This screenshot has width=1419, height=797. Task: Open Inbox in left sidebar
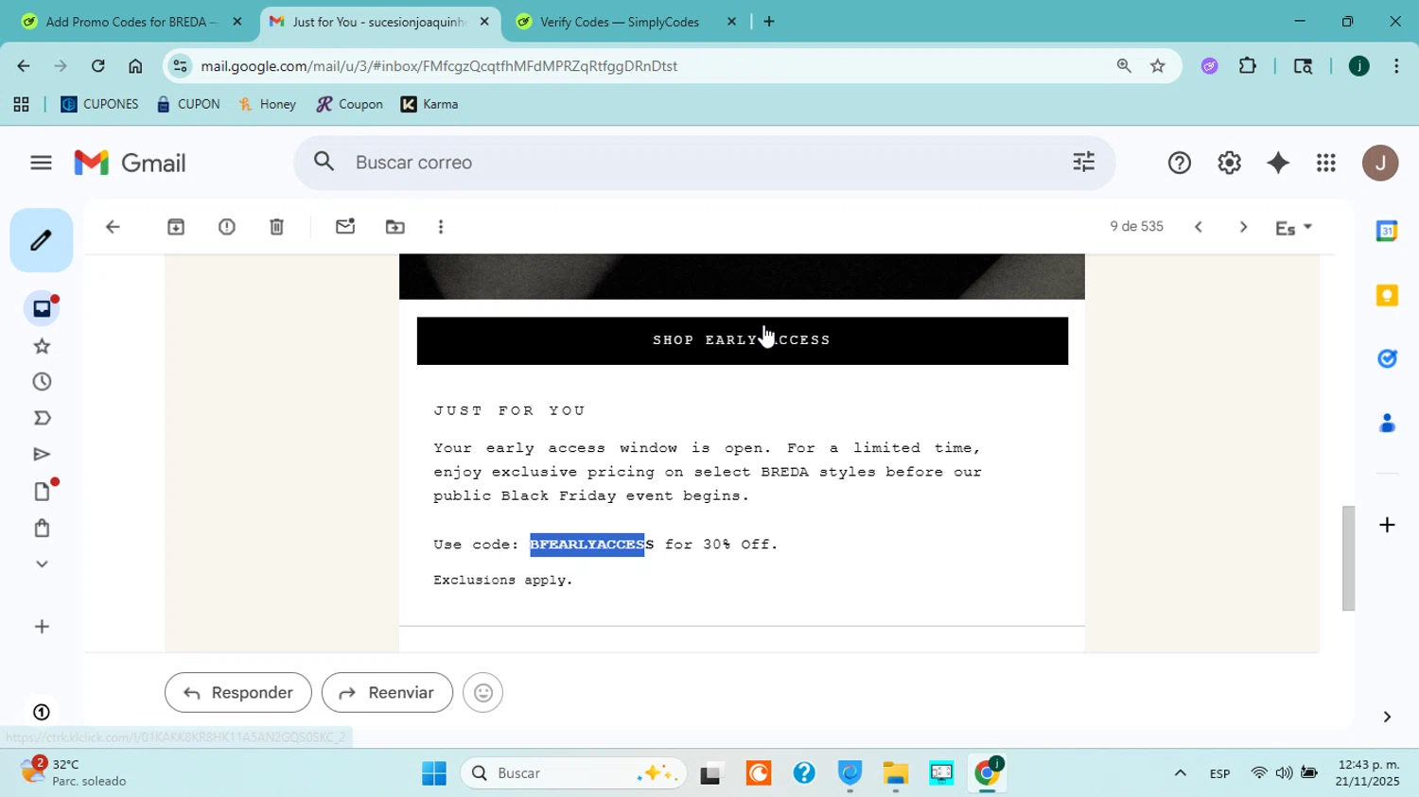(x=42, y=308)
